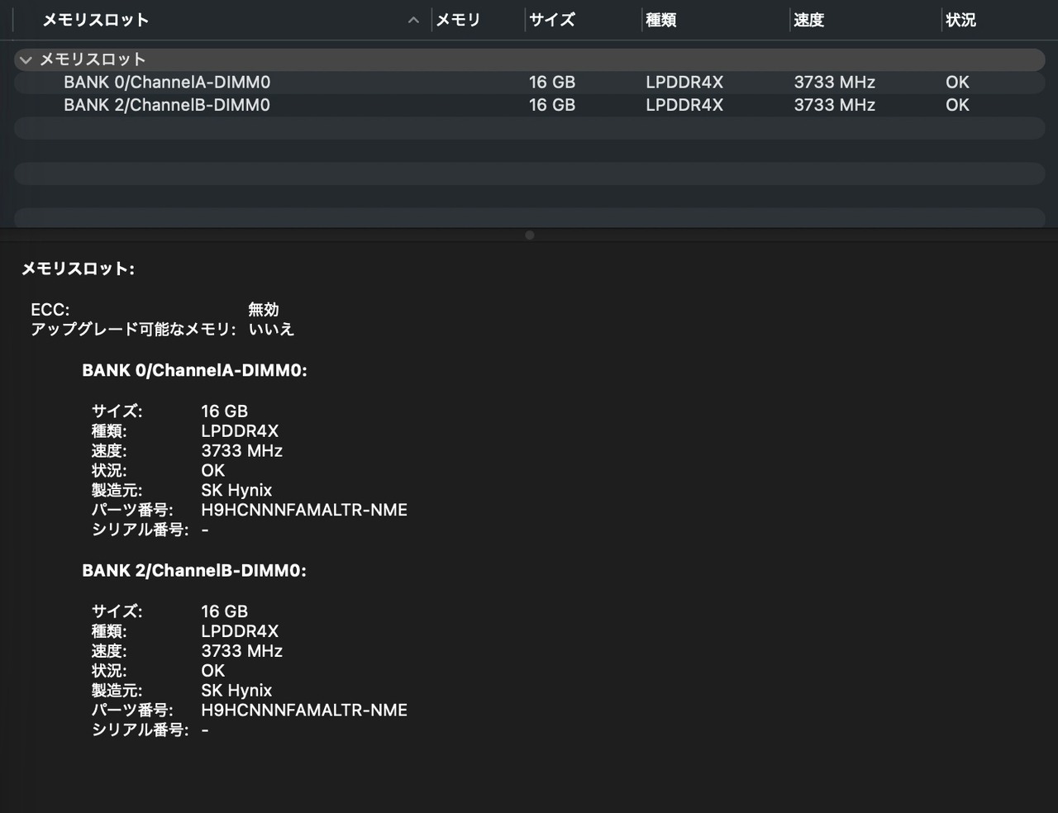
Task: Click the 3733 MHz cell in BANK 0 row
Action: [x=834, y=82]
